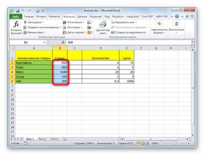Switch to the Лист1 sheet tab
The image size is (204, 155).
(x=30, y=139)
